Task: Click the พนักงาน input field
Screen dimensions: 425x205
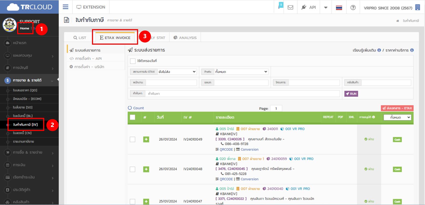Action: (171, 83)
